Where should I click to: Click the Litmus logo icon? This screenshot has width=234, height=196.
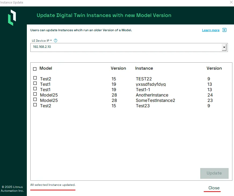tap(12, 18)
